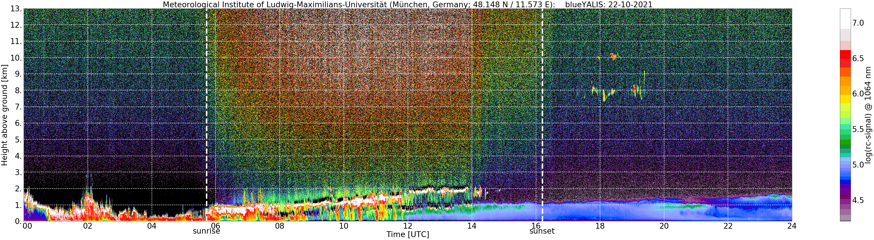The image size is (874, 240).
Task: Click the 00 time-axis tick label
Action: click(x=27, y=226)
